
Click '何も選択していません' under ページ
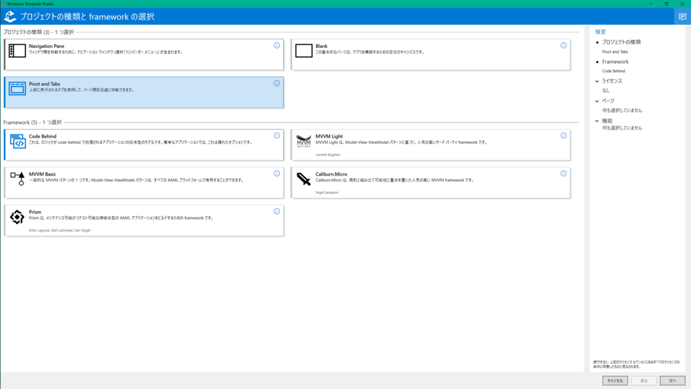pos(622,110)
